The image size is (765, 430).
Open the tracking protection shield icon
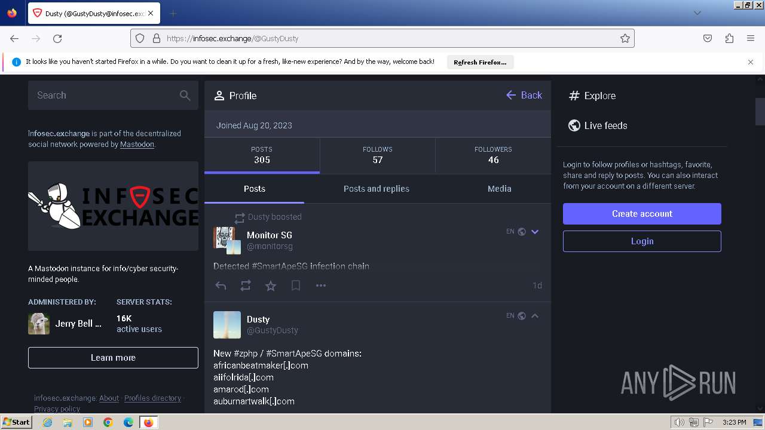click(140, 38)
